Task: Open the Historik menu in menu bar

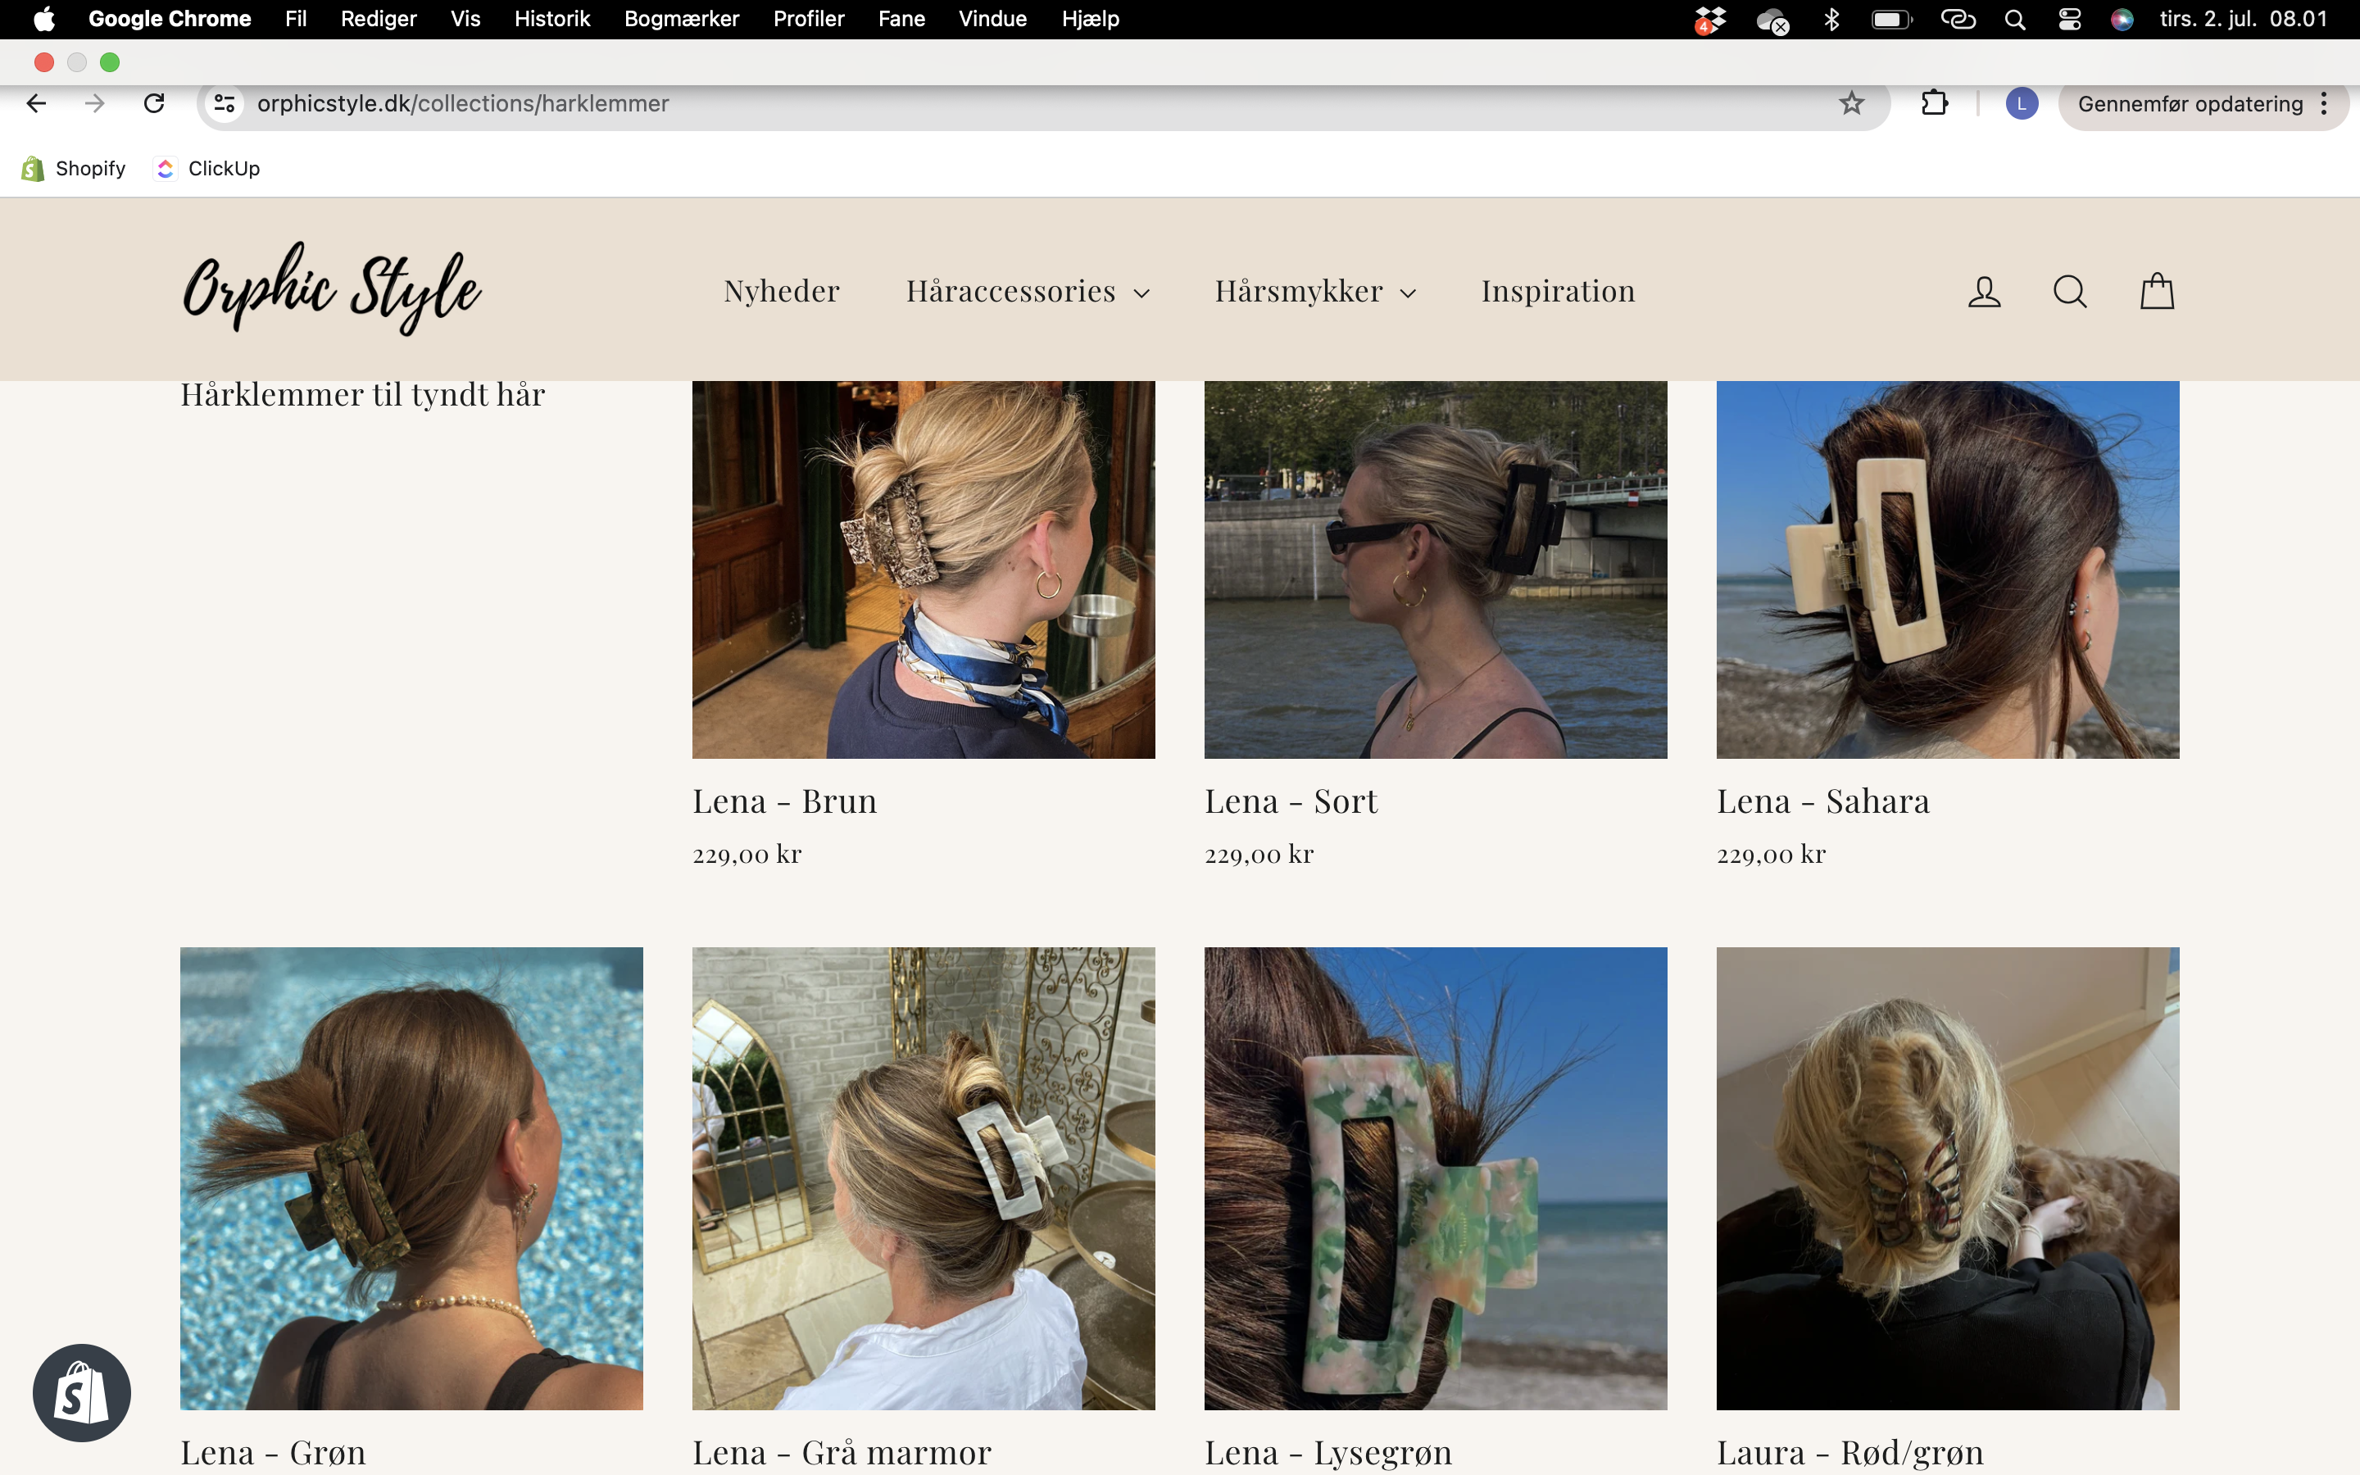Action: [x=552, y=20]
